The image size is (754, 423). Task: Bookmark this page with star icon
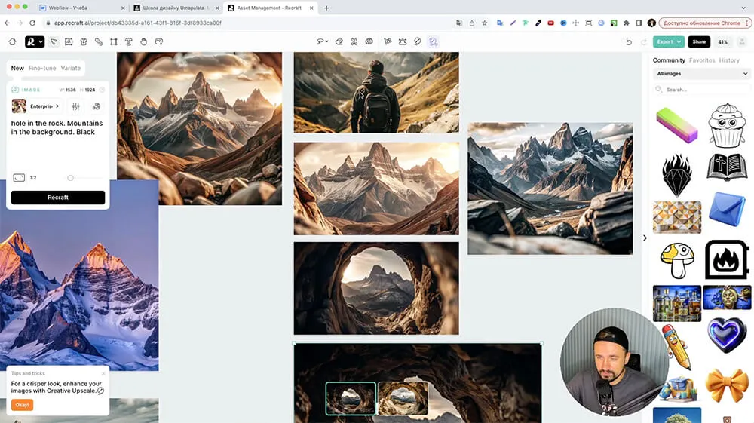(484, 23)
